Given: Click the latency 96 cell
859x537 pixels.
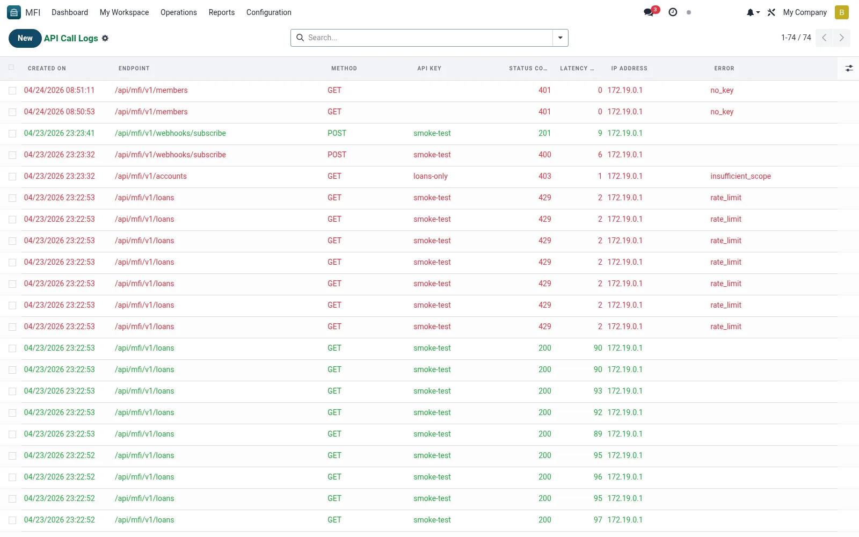Looking at the screenshot, I should point(598,477).
